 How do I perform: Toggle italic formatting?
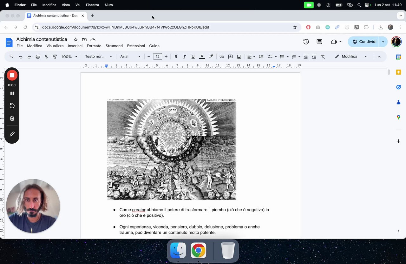click(x=184, y=57)
